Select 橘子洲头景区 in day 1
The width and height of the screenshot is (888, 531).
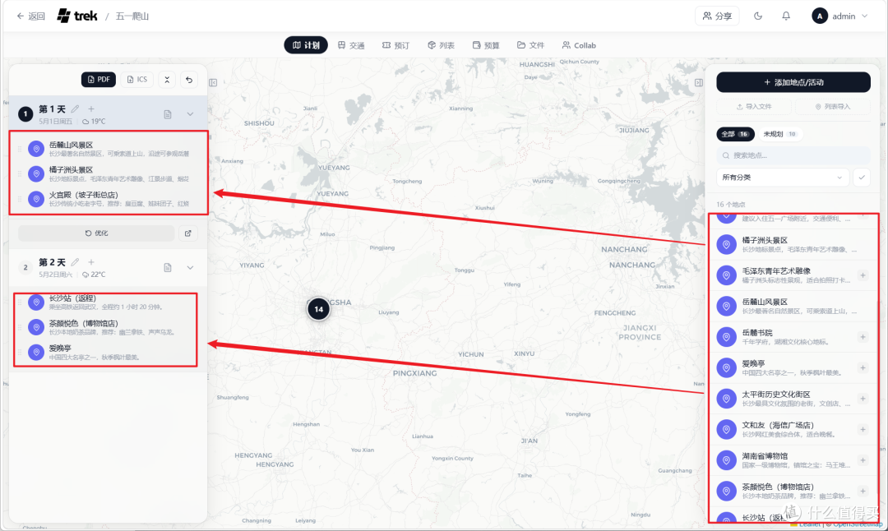point(109,173)
